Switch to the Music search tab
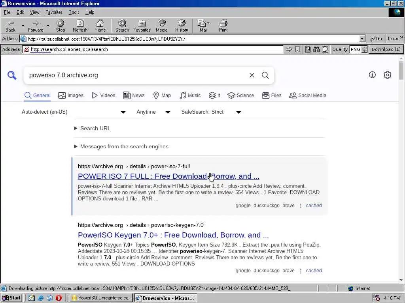The image size is (405, 303). click(x=190, y=95)
